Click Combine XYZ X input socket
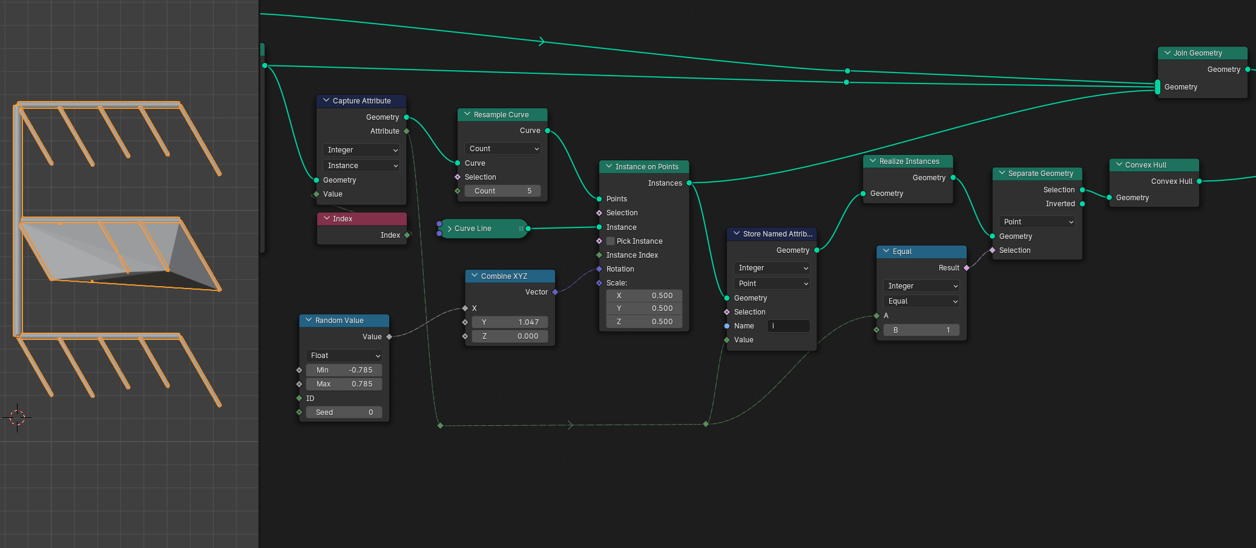Image resolution: width=1256 pixels, height=548 pixels. pos(465,308)
